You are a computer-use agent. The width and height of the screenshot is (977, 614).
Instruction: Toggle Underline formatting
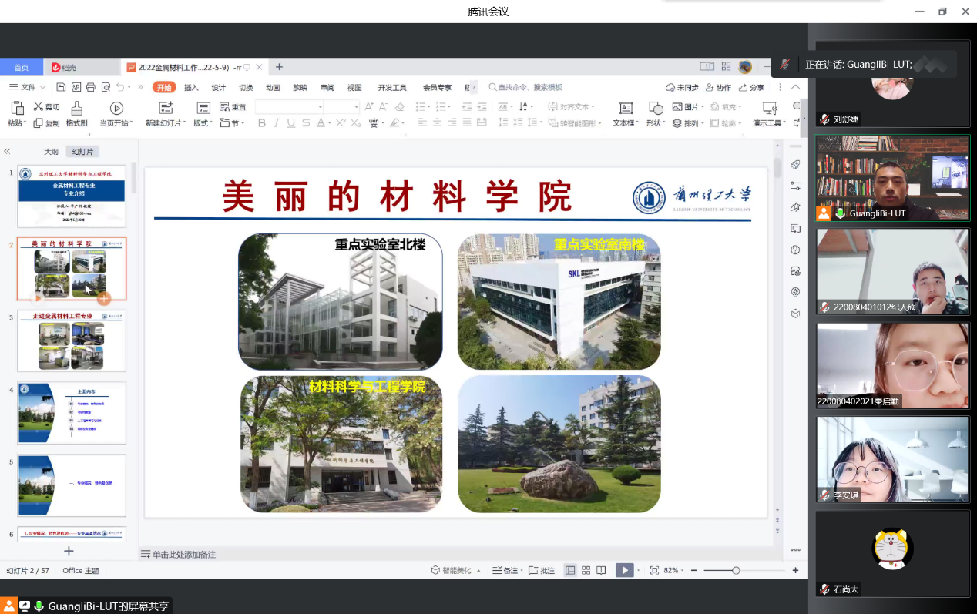point(291,123)
